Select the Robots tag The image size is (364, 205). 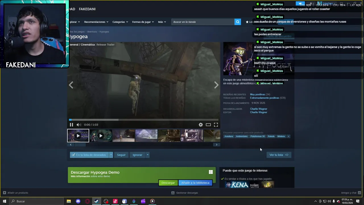[x=271, y=136]
